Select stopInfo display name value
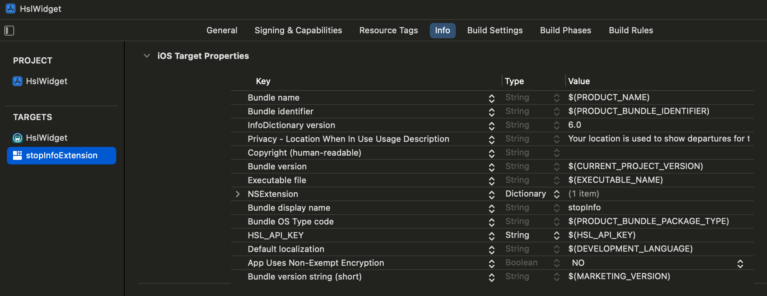This screenshot has height=296, width=767. pos(584,208)
